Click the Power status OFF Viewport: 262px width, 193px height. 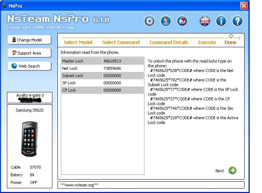click(x=33, y=182)
